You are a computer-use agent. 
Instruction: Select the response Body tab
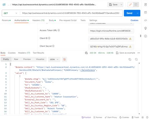tap(3, 53)
